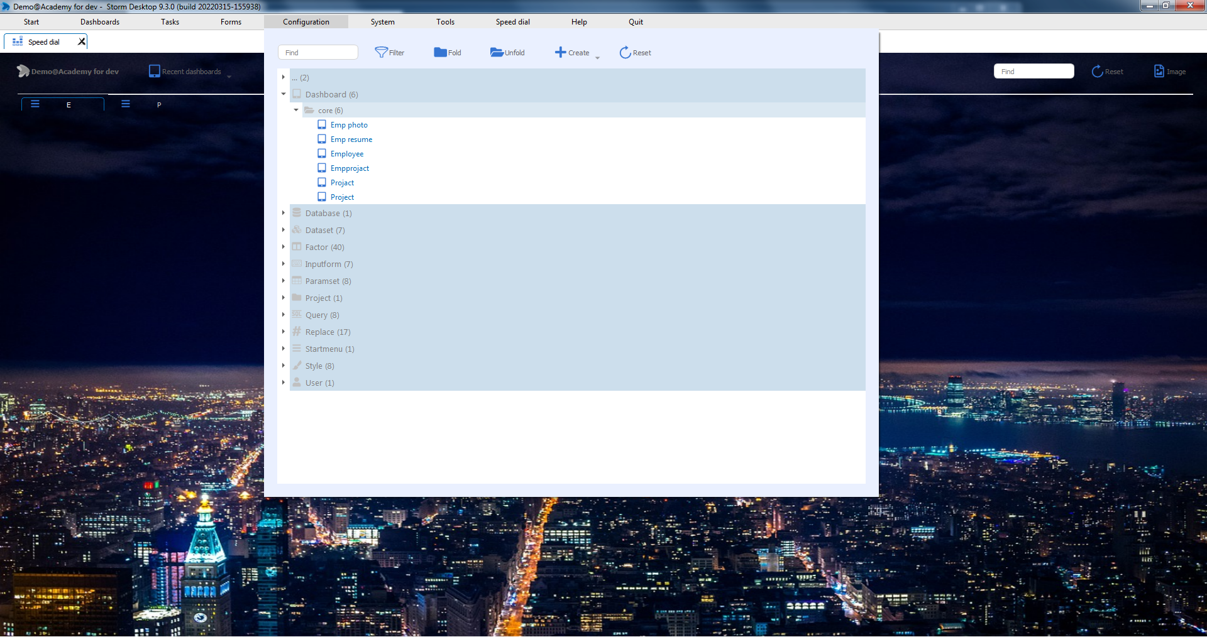Click the Image export icon
The image size is (1207, 637).
tap(1159, 71)
